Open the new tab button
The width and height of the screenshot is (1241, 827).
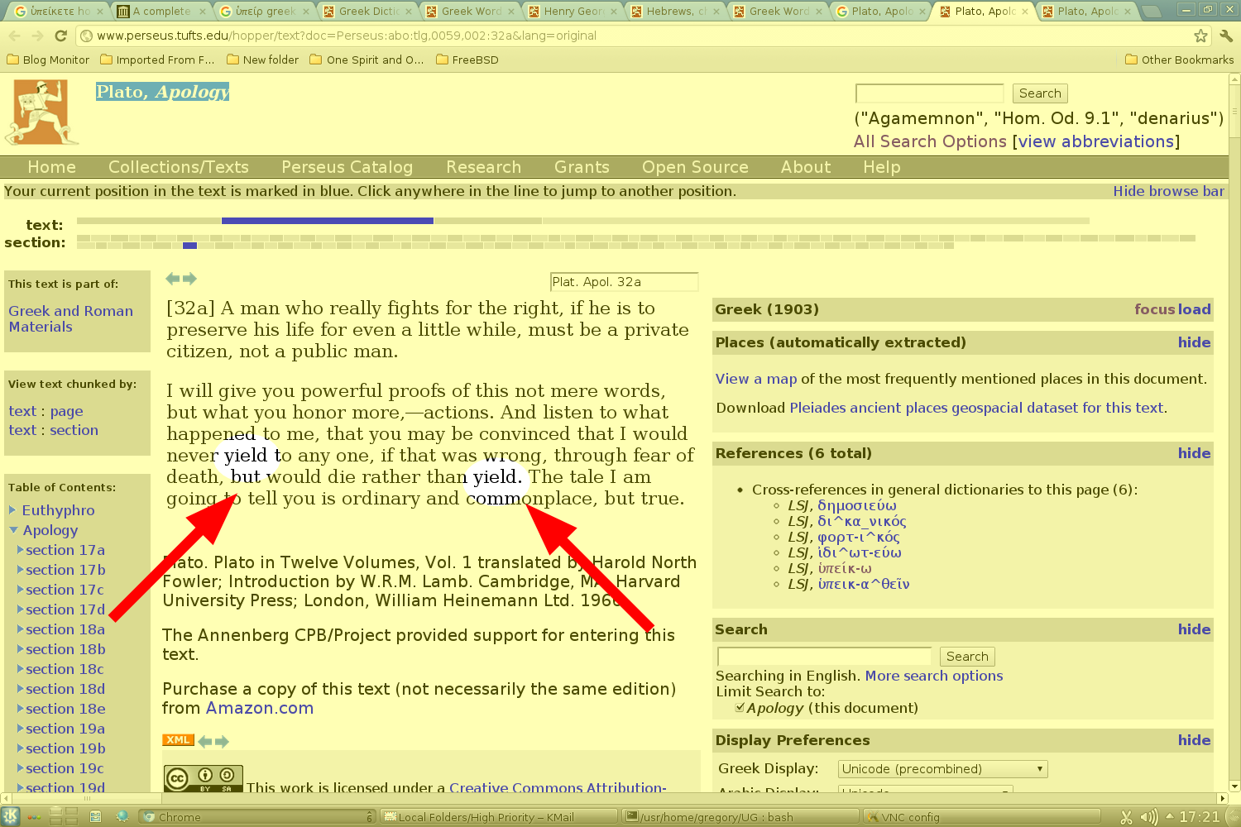[x=1151, y=12]
